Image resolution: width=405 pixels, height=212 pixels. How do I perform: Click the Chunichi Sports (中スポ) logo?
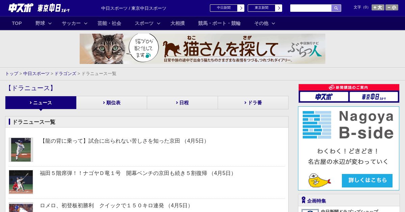pos(21,8)
